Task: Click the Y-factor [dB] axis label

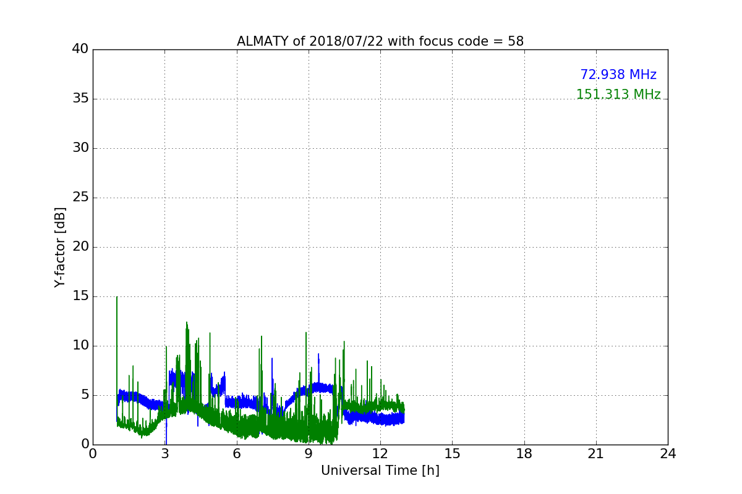Action: pos(60,247)
